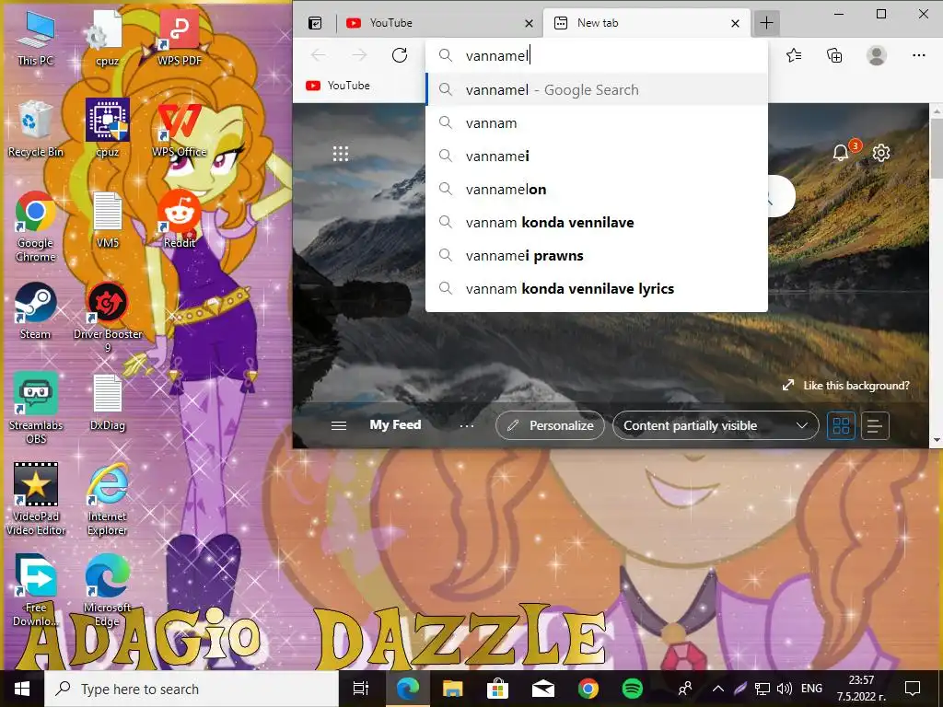Screen dimensions: 943x707
Task: Open a new browser tab
Action: click(766, 23)
